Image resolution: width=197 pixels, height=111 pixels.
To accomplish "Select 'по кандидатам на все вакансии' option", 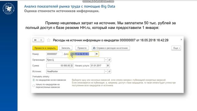I will [x=34, y=80].
